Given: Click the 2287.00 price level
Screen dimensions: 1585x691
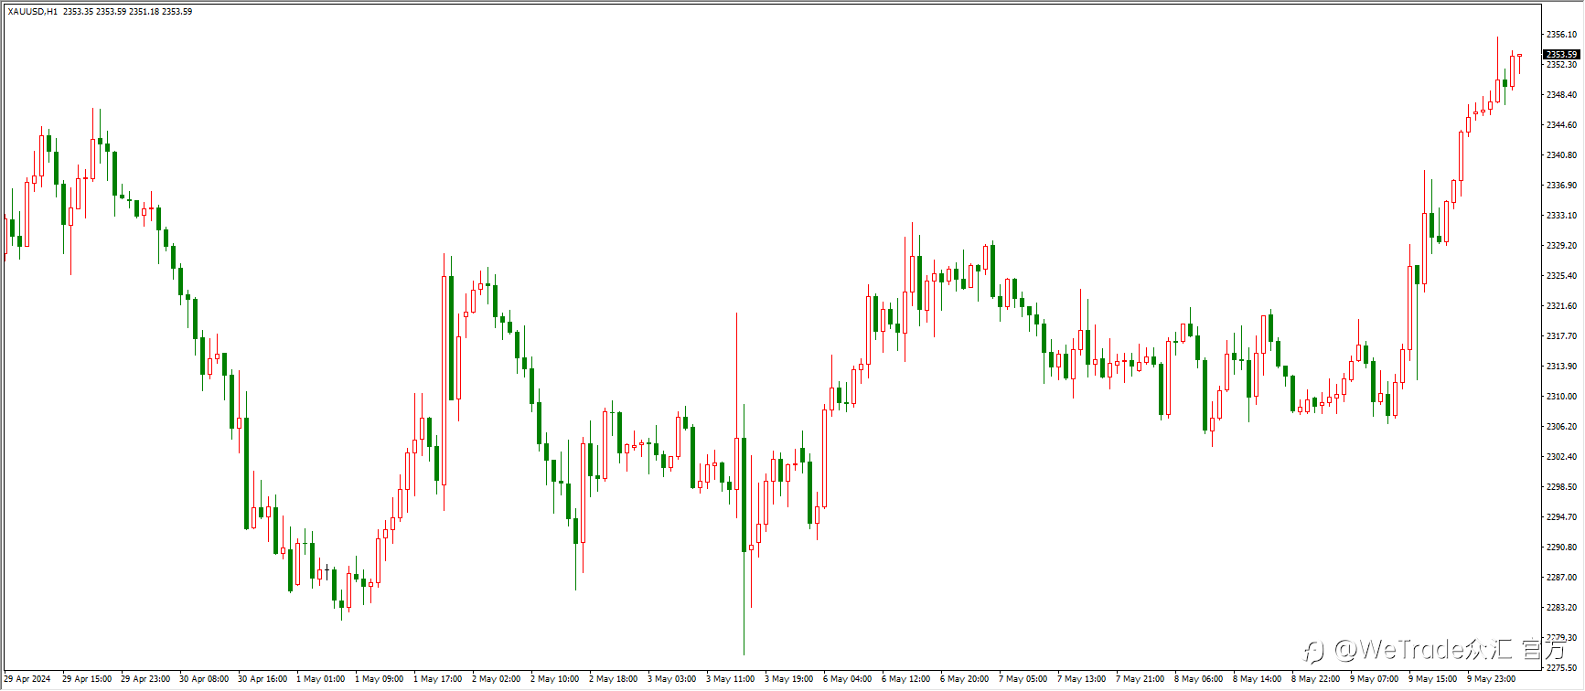Looking at the screenshot, I should point(1561,578).
